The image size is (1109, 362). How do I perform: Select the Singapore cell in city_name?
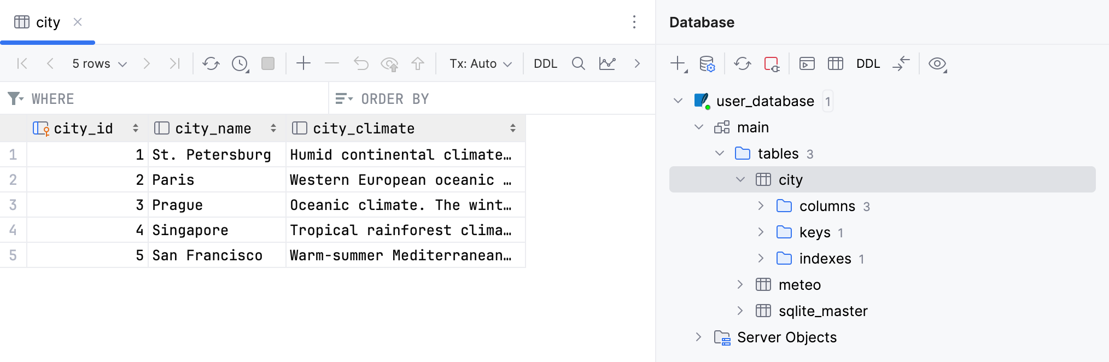pos(190,230)
